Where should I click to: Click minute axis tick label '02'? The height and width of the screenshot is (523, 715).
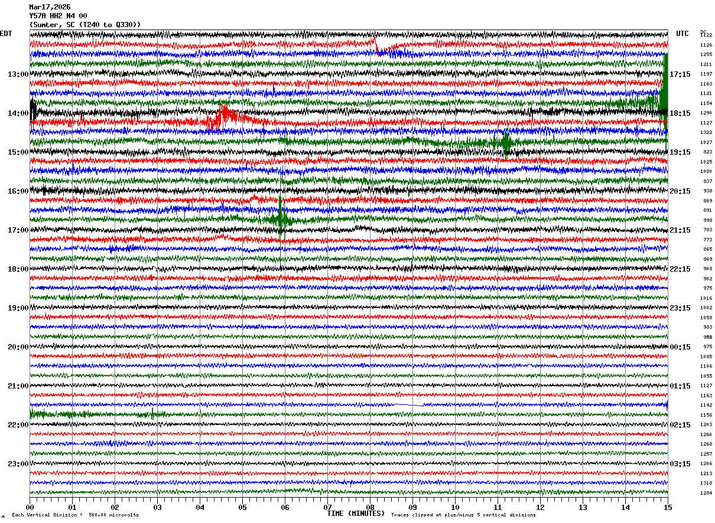pyautogui.click(x=115, y=507)
